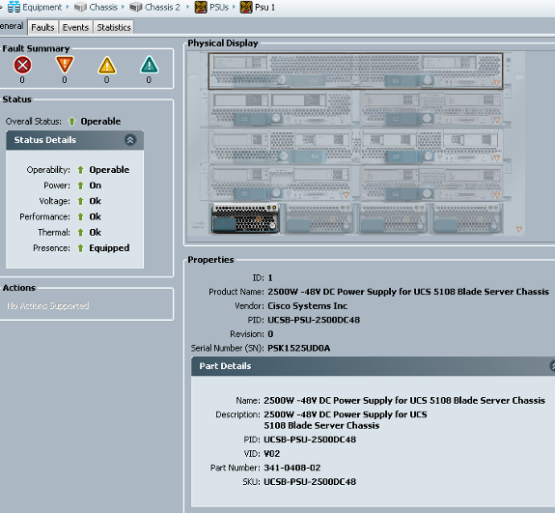Click green arrow beside Performance
Image resolution: width=555 pixels, height=513 pixels.
coord(80,216)
